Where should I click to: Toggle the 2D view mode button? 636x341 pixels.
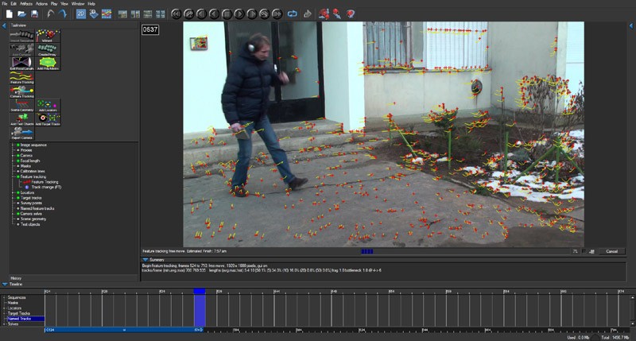click(x=81, y=14)
